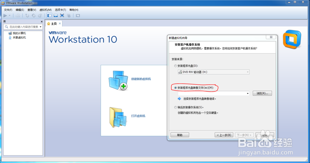This screenshot has width=310, height=163.
Task: Close the 主页 tab
Action: point(60,24)
